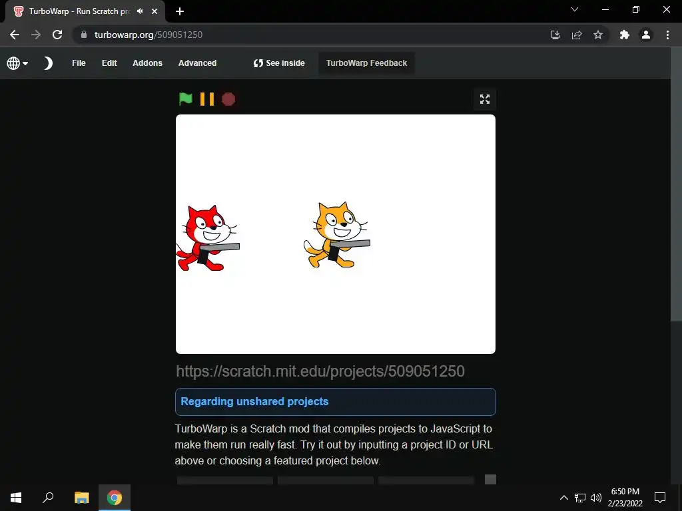Open the Edit menu
The image size is (682, 511).
[109, 63]
